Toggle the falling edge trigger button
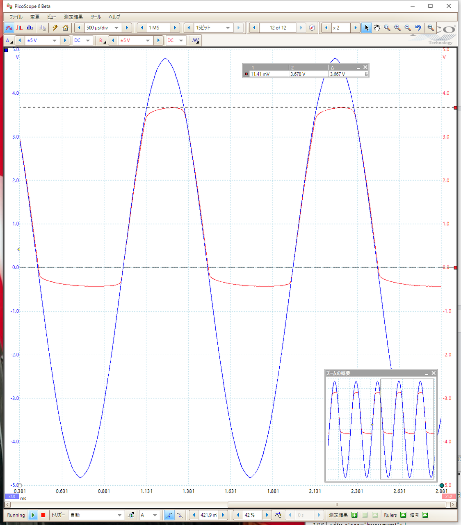Image resolution: width=461 pixels, height=525 pixels. [x=179, y=515]
